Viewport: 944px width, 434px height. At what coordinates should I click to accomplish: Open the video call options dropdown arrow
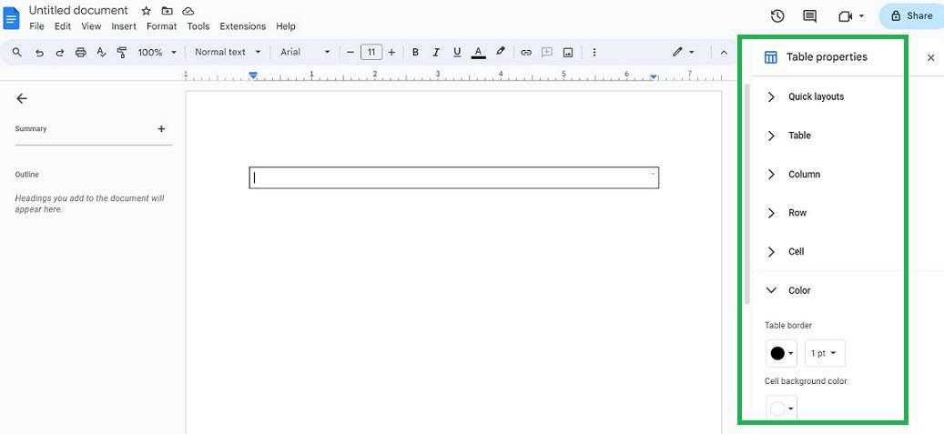[x=861, y=16]
